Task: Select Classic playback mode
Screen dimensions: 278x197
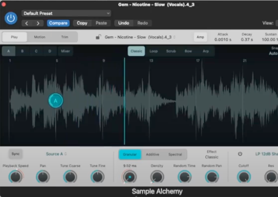Action: (x=136, y=51)
